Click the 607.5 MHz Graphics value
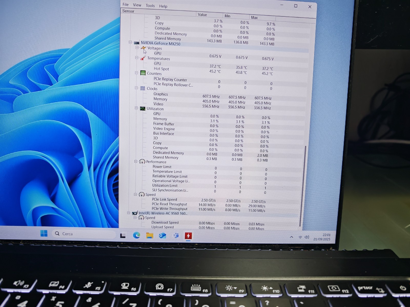The width and height of the screenshot is (410, 307). point(211,96)
